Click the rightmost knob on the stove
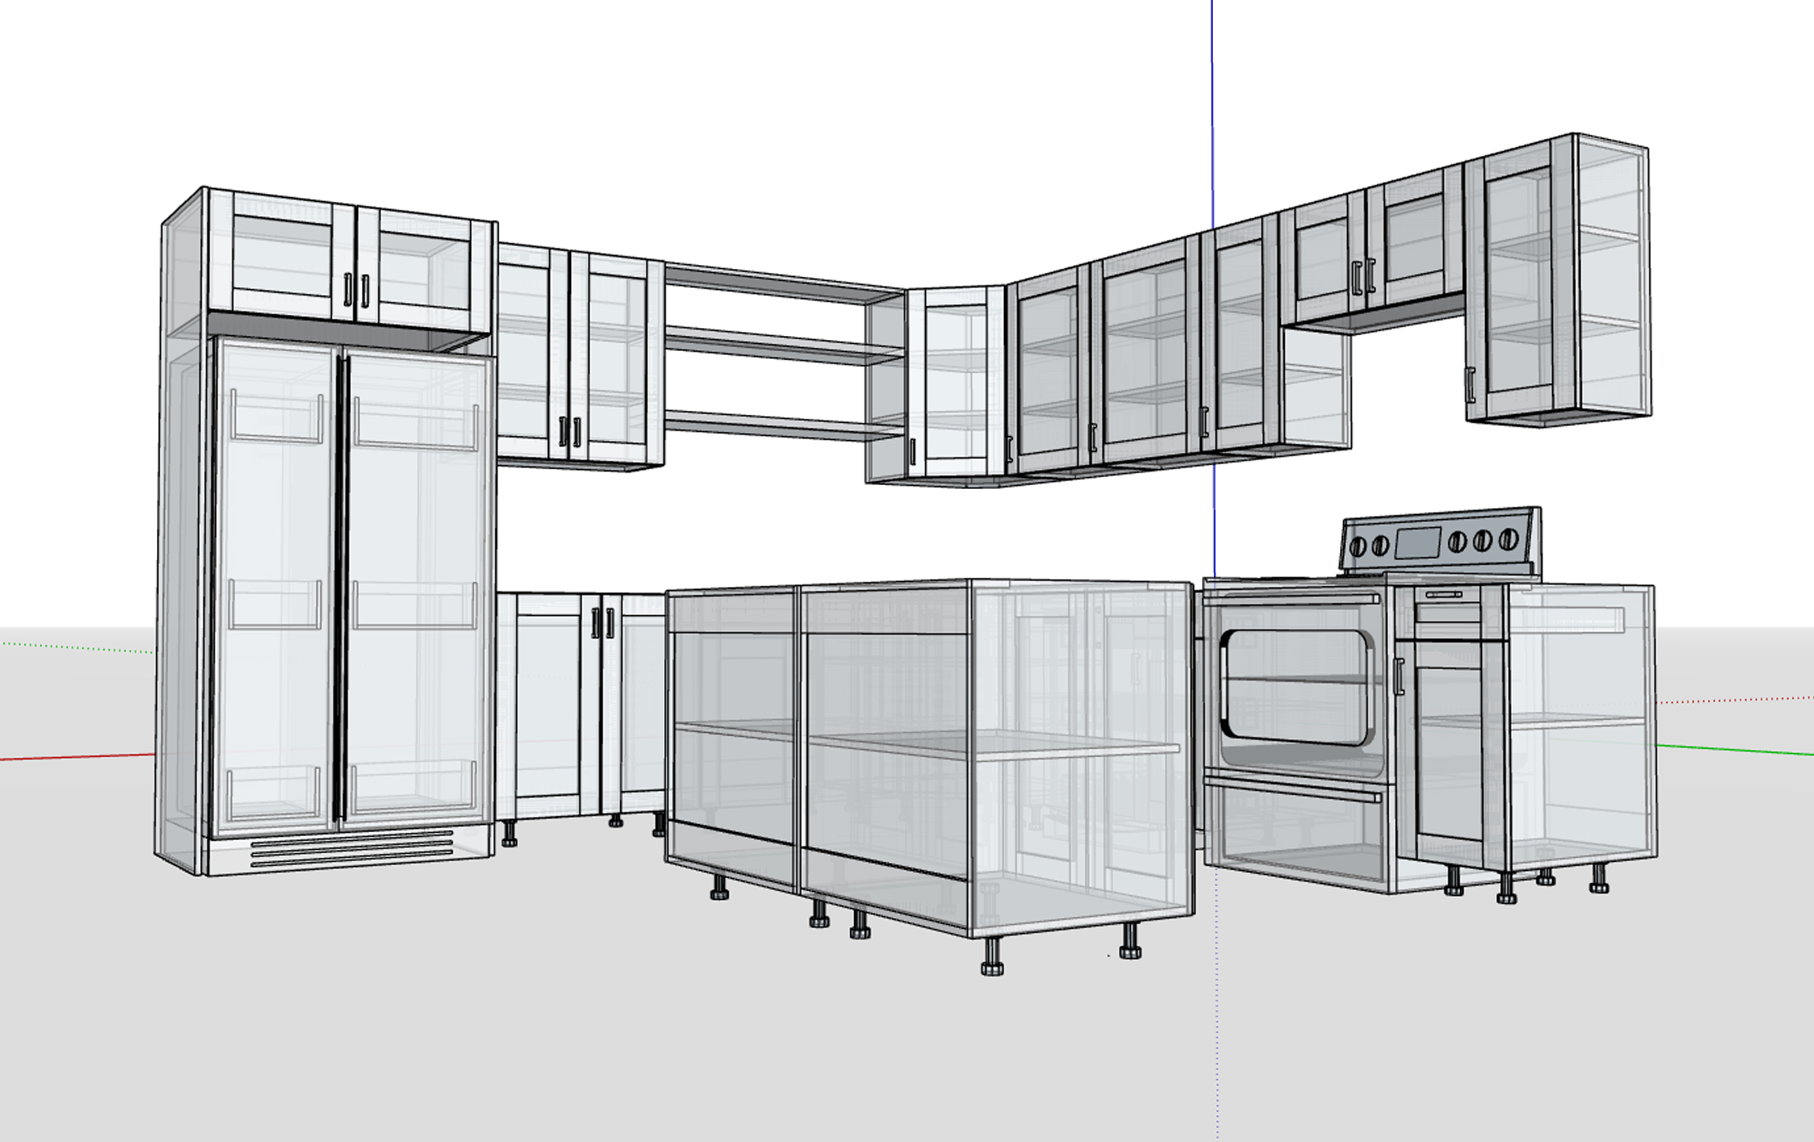 point(1507,539)
